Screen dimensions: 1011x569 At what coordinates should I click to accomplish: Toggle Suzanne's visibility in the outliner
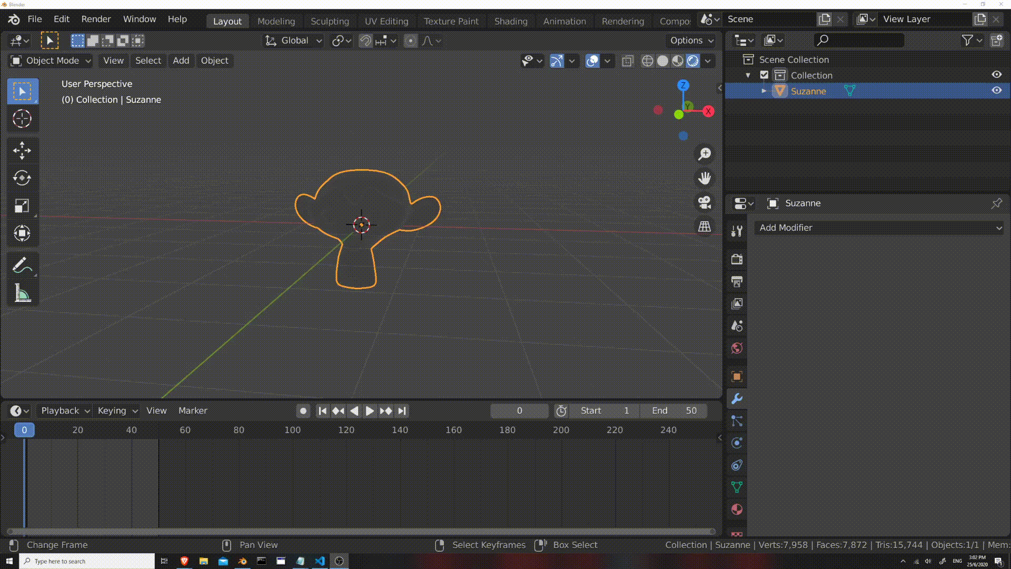click(997, 91)
